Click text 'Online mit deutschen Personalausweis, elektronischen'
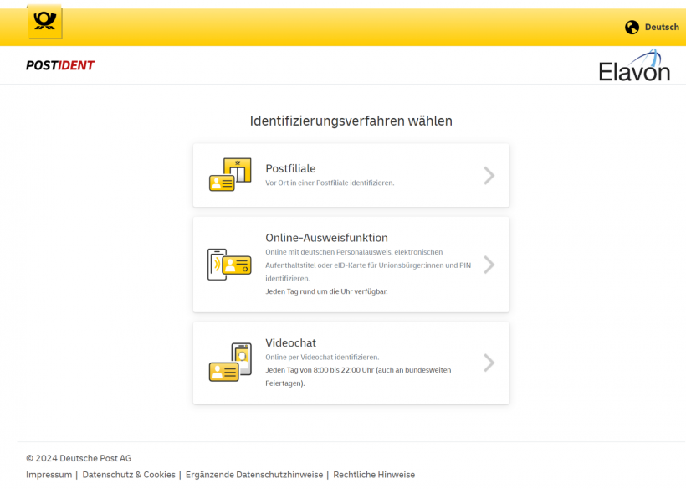686x489 pixels. tap(354, 252)
